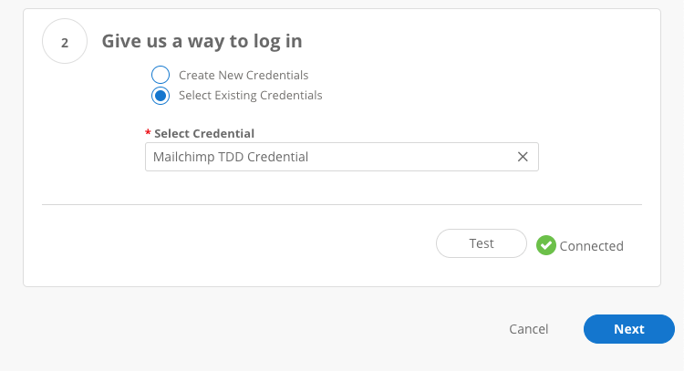Click the Give us a way to log in heading

click(202, 41)
